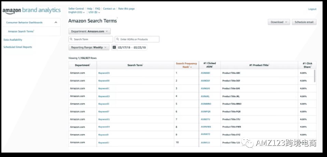
Task: Click the Amazon brand analytics logo
Action: (x=31, y=11)
